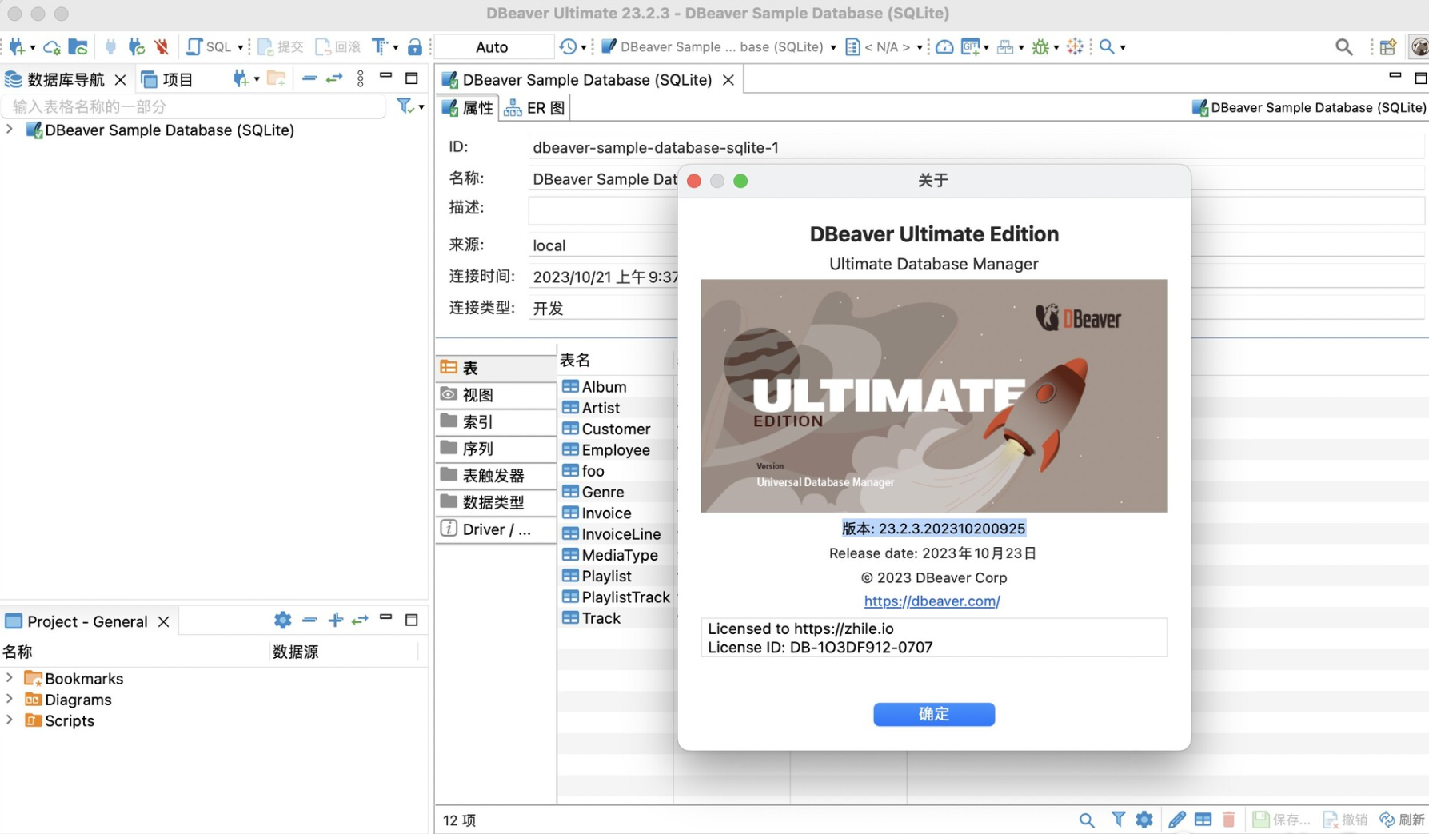Click the status bar filter funnel icon
Viewport: 1429px width, 834px height.
coord(1118,820)
